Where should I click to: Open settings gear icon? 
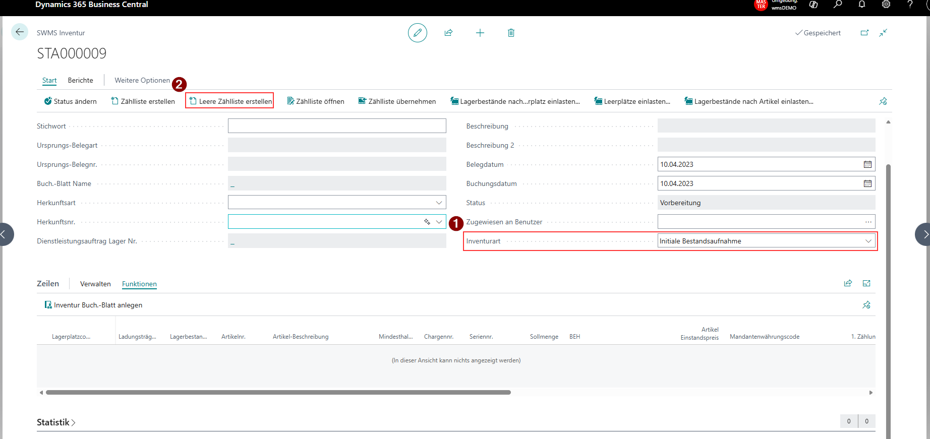pyautogui.click(x=886, y=5)
